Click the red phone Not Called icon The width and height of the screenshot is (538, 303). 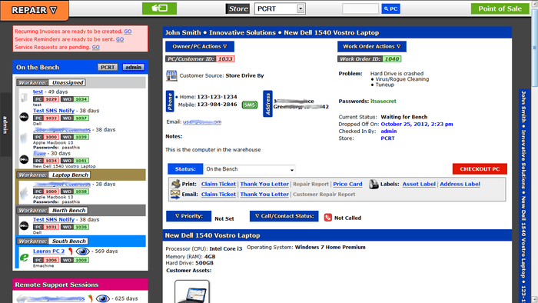pos(327,218)
